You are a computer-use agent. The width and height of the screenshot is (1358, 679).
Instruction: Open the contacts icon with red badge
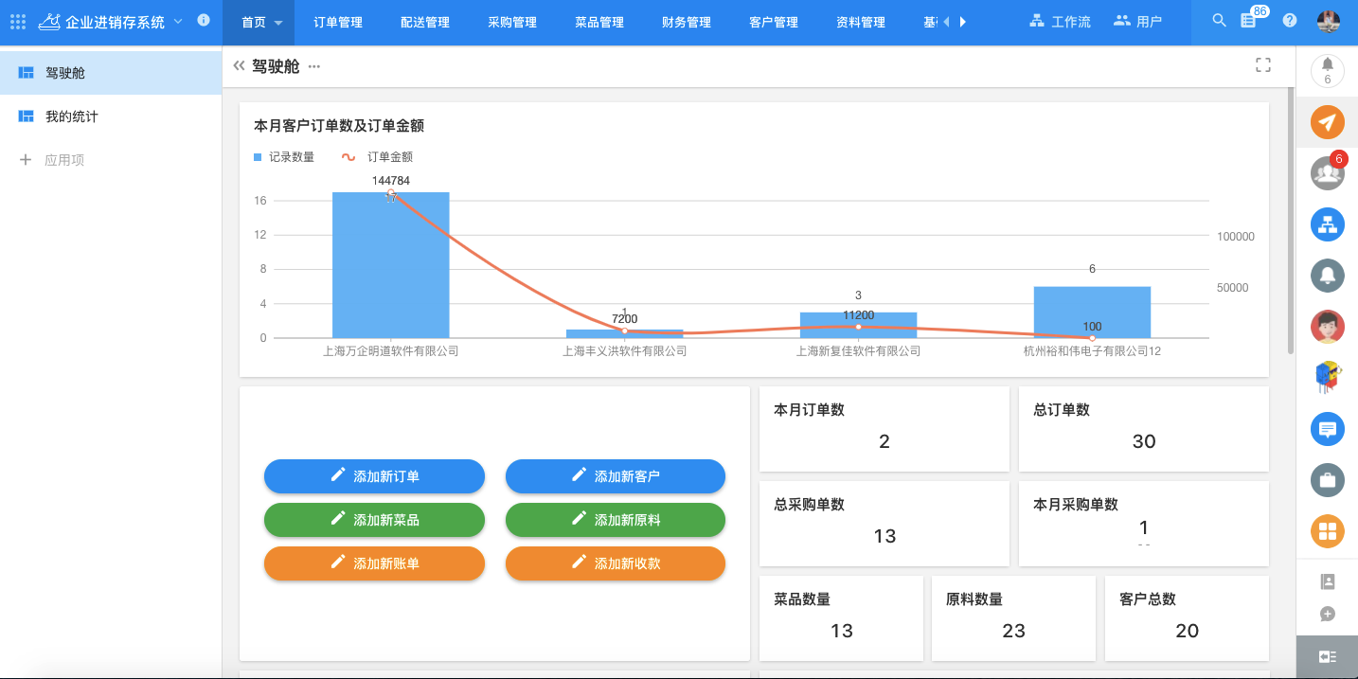(1327, 173)
